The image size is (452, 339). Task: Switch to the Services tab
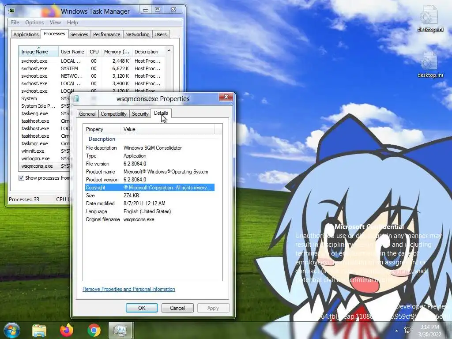tap(79, 34)
